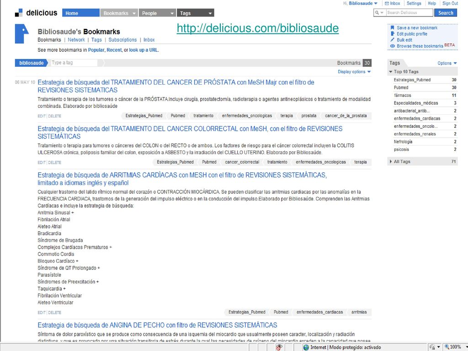Viewport: 468px width, 351px height.
Task: Click the bibliosaude breadcrumb tag
Action: point(32,63)
